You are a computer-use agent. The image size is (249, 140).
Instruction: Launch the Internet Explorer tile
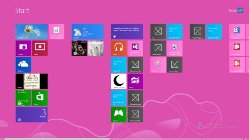click(57, 31)
